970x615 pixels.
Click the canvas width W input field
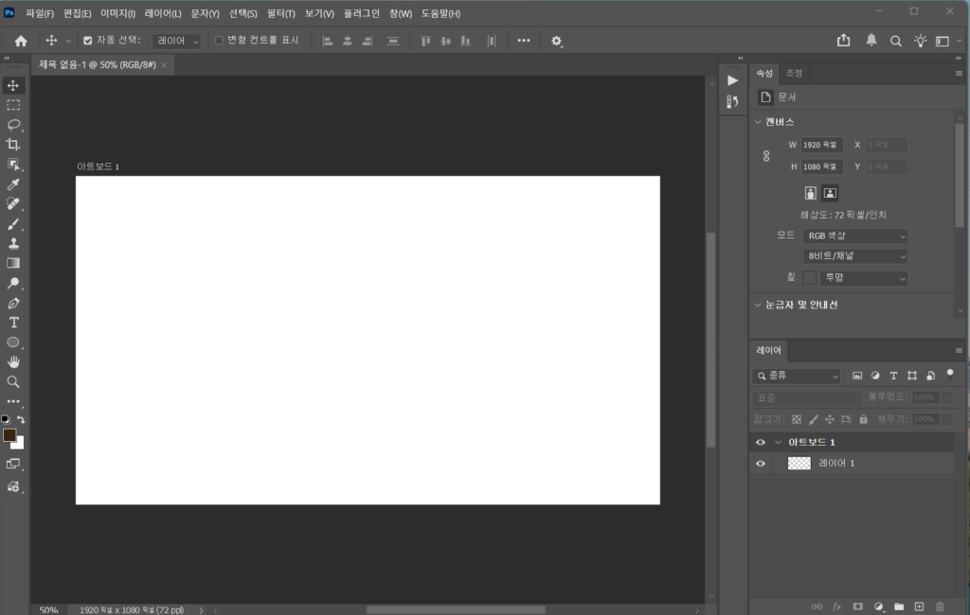[x=821, y=145]
